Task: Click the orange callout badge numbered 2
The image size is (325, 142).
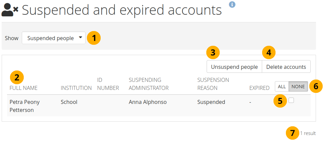Action: point(17,78)
